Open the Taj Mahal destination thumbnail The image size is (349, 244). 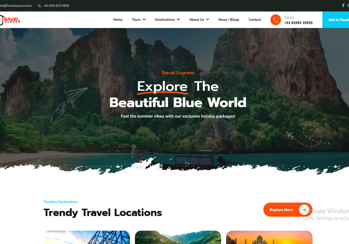(x=269, y=237)
